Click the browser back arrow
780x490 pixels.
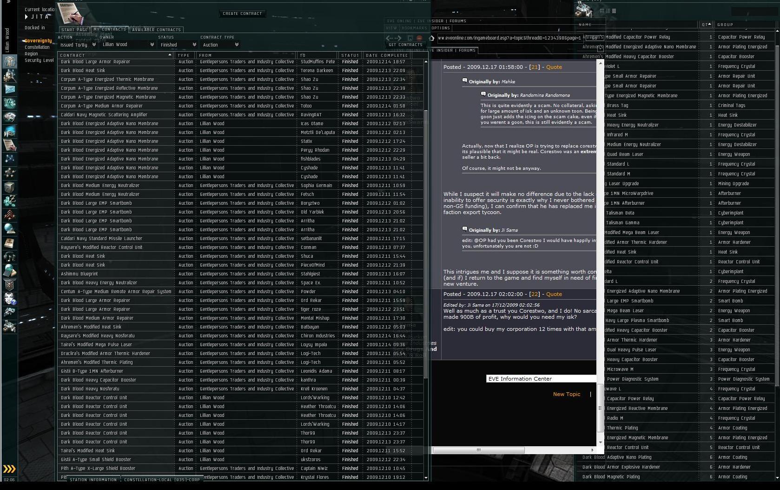pyautogui.click(x=390, y=38)
